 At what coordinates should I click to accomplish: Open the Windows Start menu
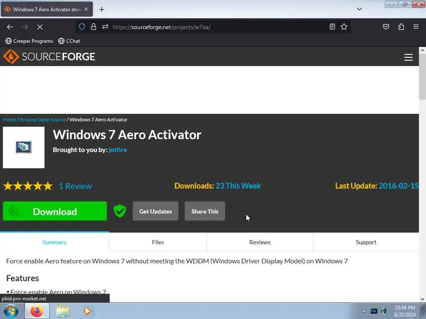coord(11,311)
